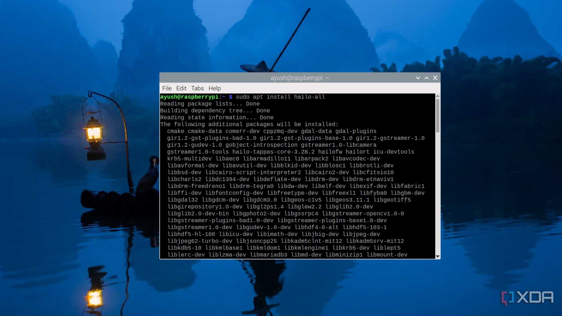Click the package name 'libmount-dev'
This screenshot has height=316, width=562.
(x=387, y=255)
